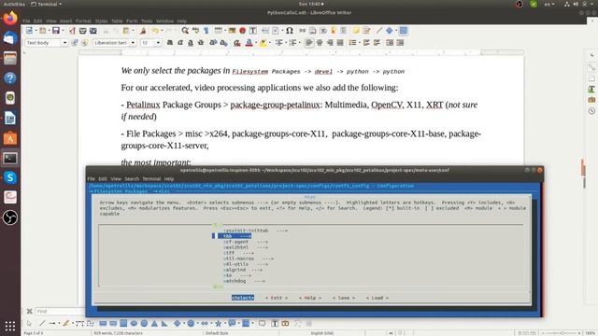The image size is (598, 336).
Task: Click the Insert Text Box icon
Action: coord(252,31)
